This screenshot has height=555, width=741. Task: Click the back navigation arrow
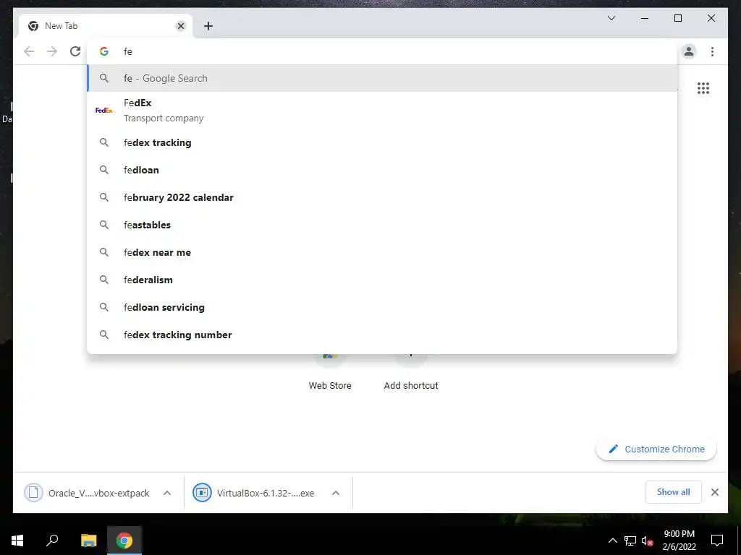click(x=29, y=51)
